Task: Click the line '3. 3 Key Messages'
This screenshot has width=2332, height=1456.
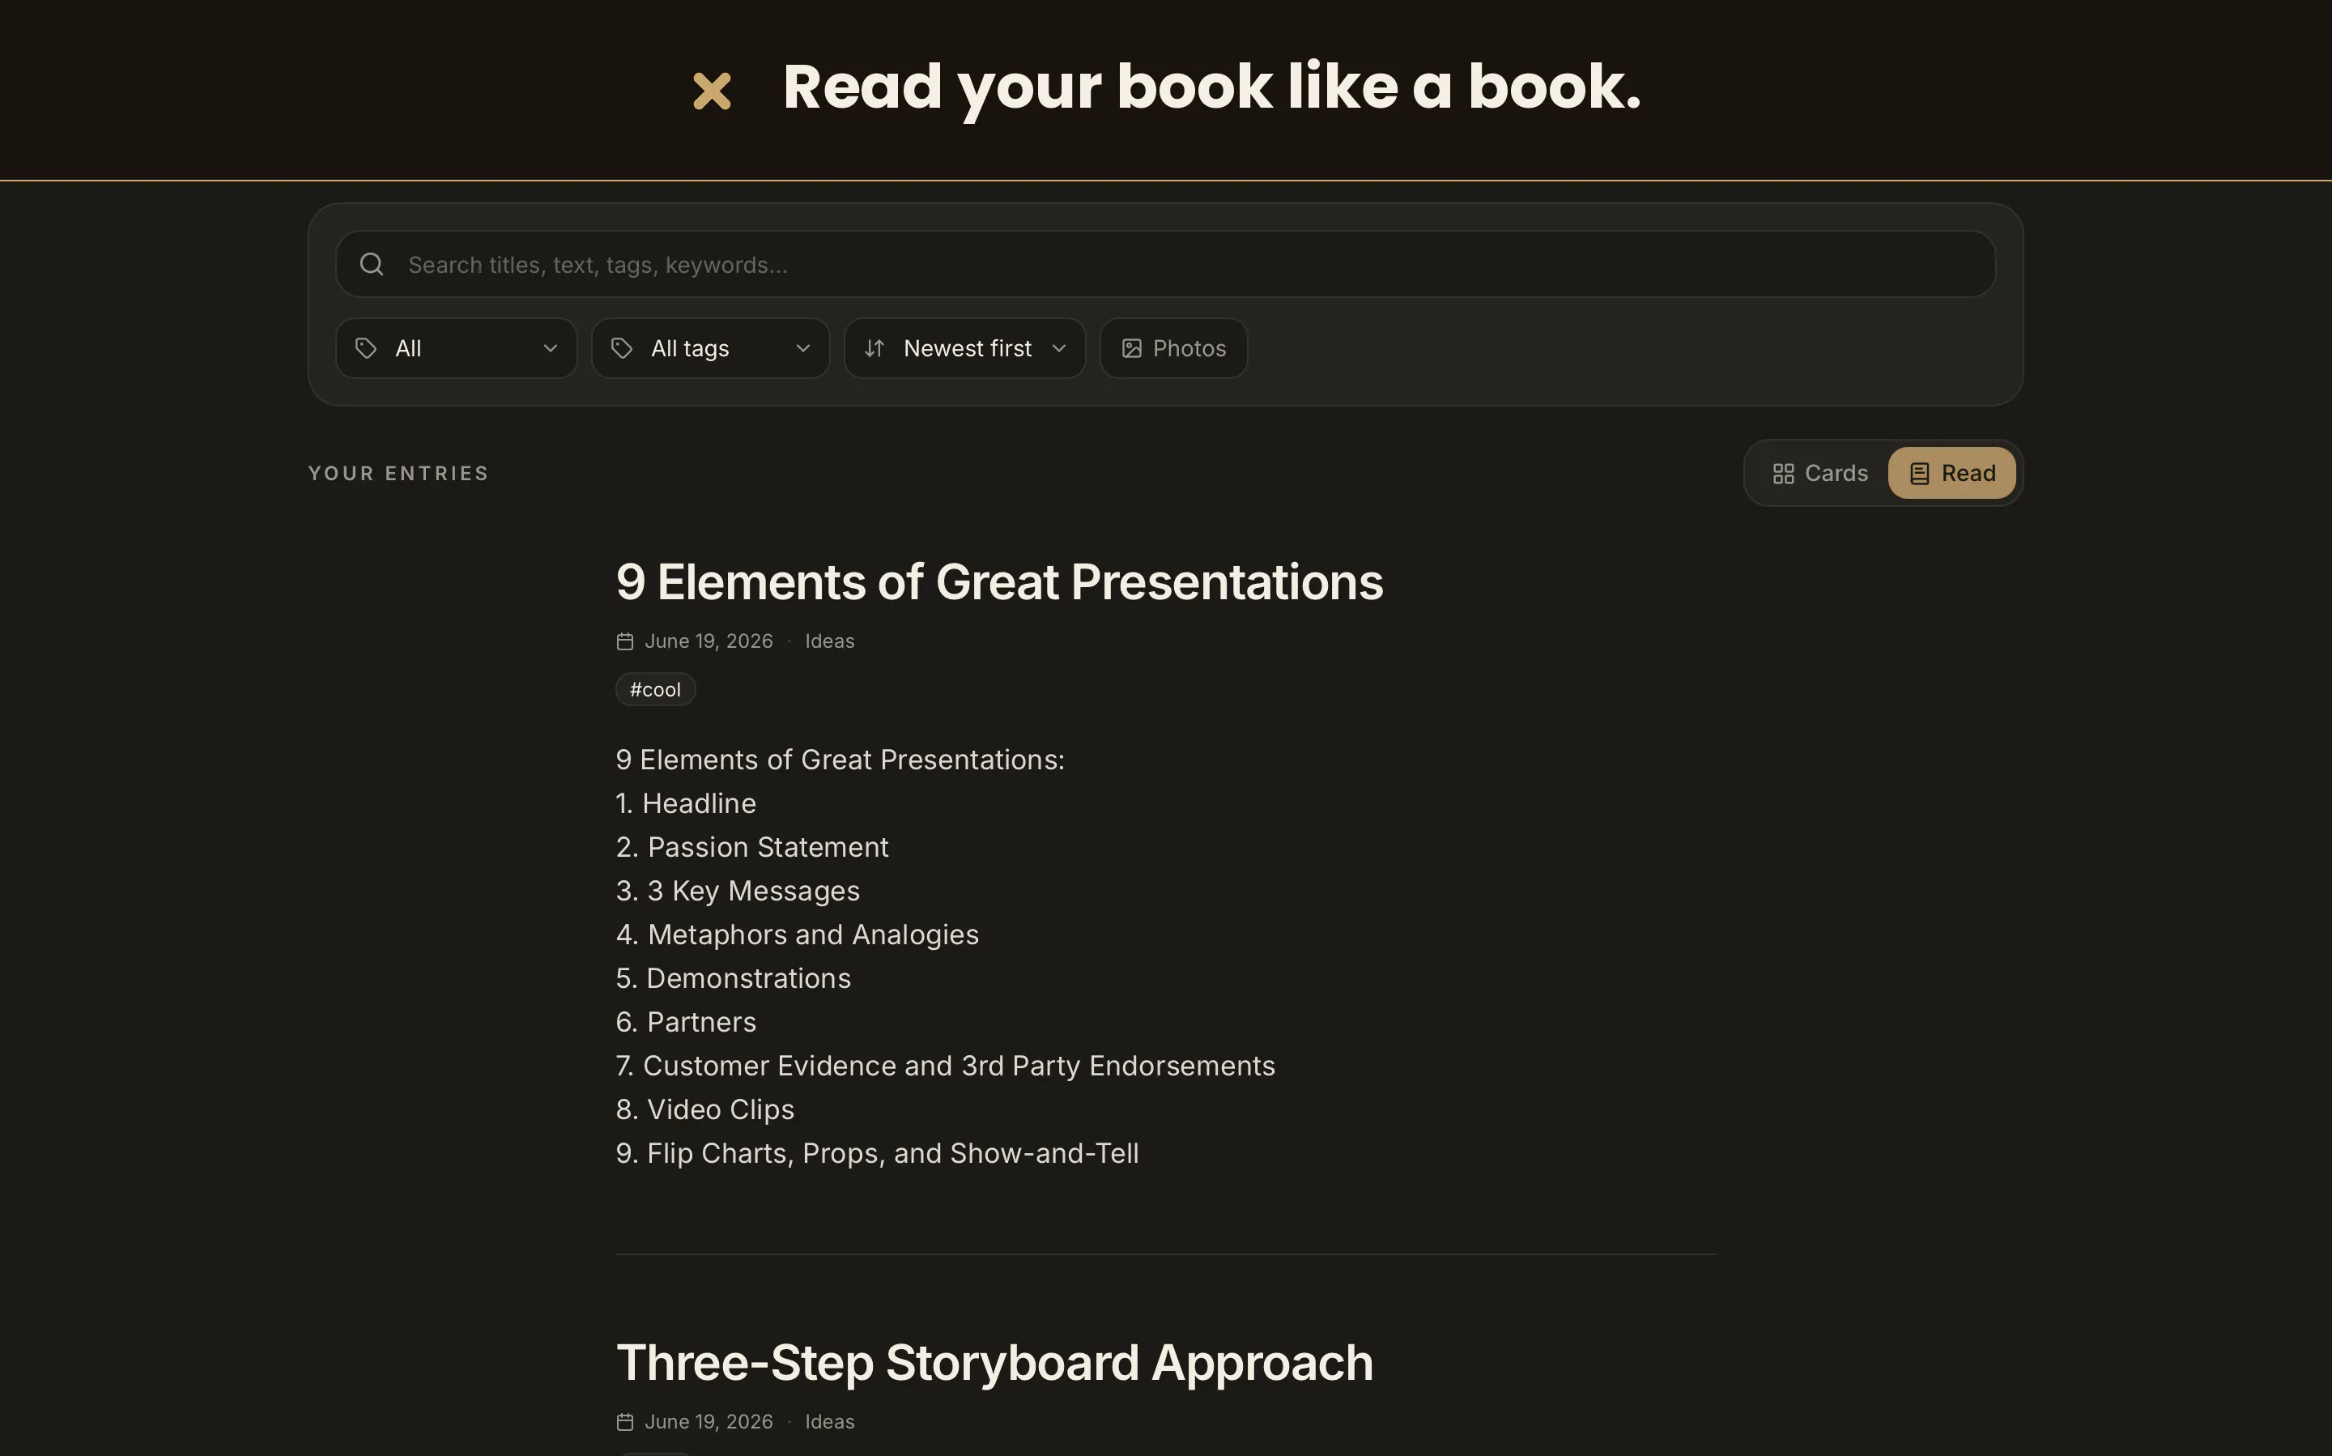Action: (738, 891)
